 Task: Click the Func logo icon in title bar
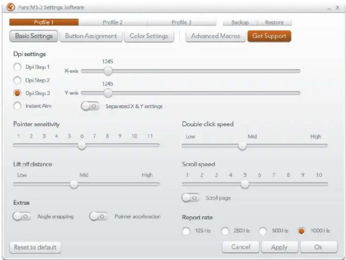(x=11, y=7)
